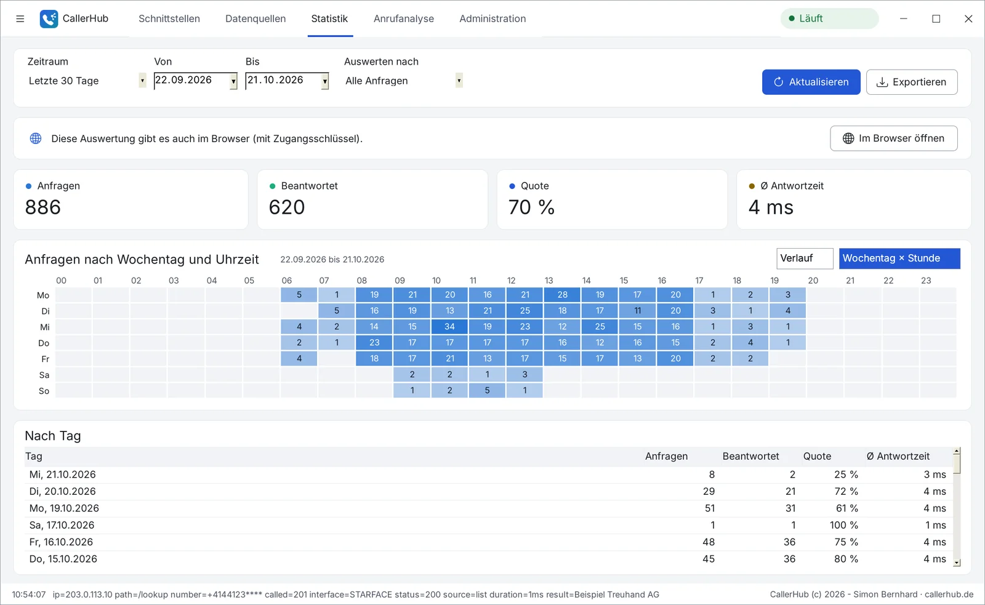Open the Administration tab
Image resolution: width=985 pixels, height=605 pixels.
click(x=492, y=18)
